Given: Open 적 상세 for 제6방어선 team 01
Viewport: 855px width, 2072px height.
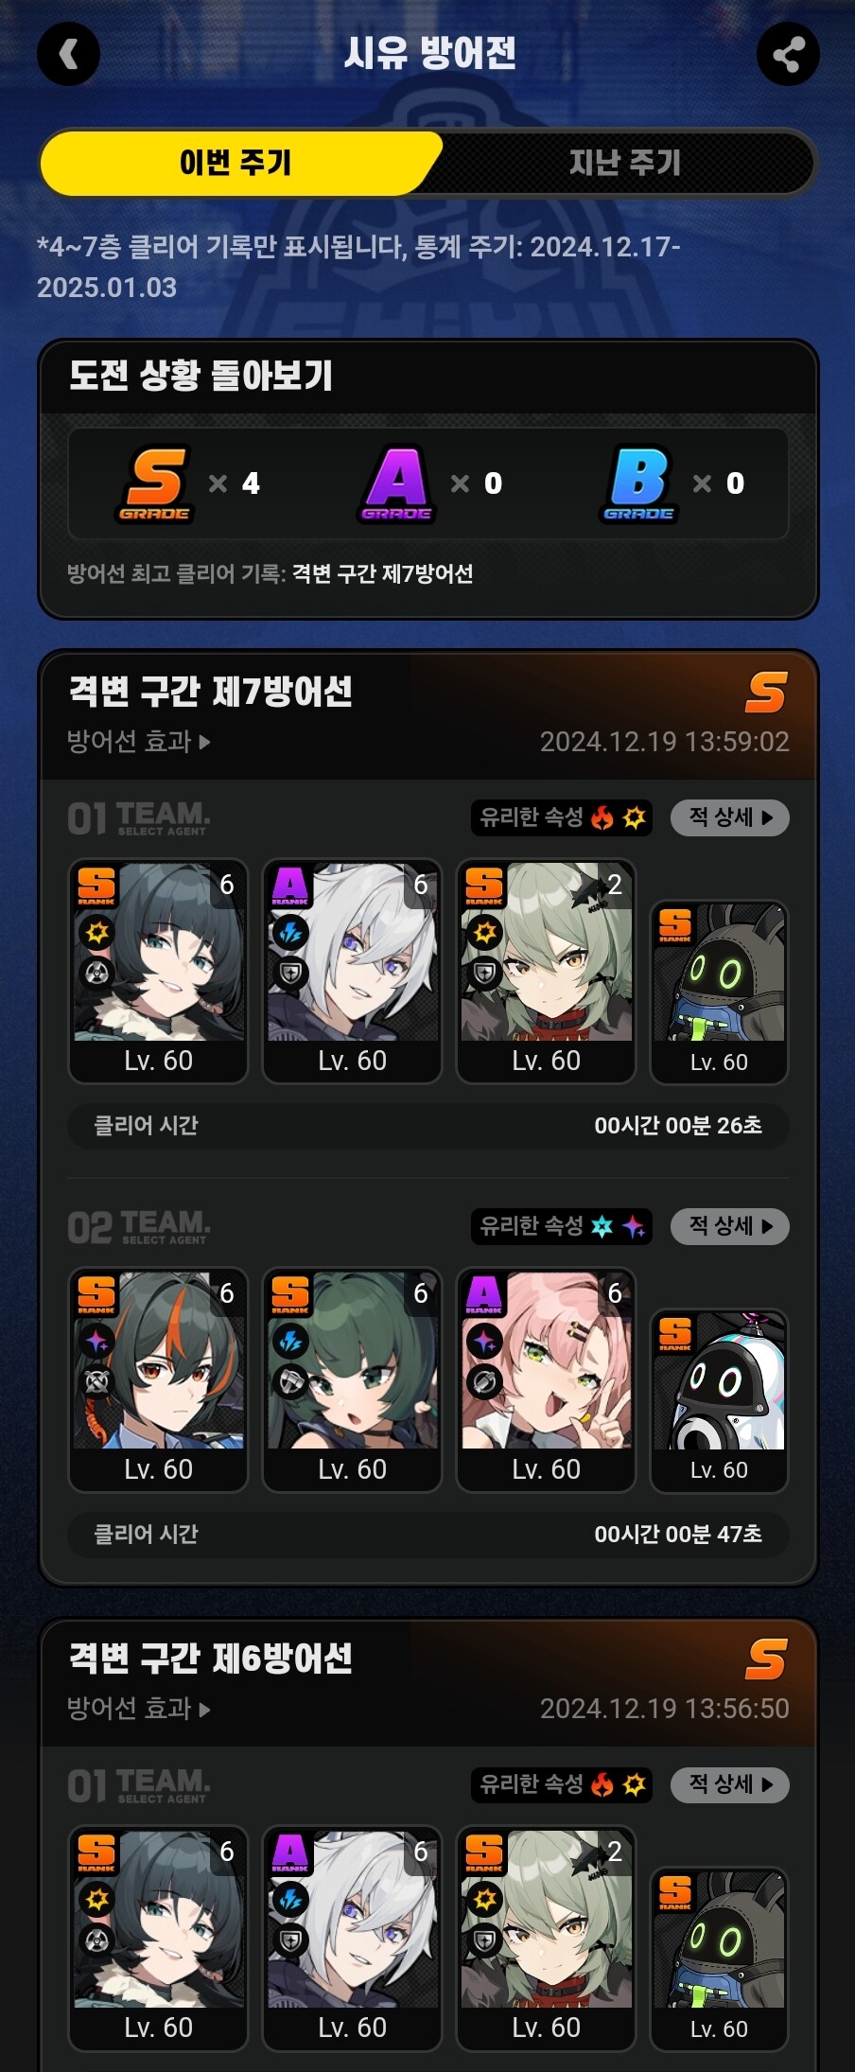Looking at the screenshot, I should click(730, 1784).
